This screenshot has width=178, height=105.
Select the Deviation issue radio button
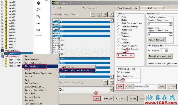tap(118, 55)
